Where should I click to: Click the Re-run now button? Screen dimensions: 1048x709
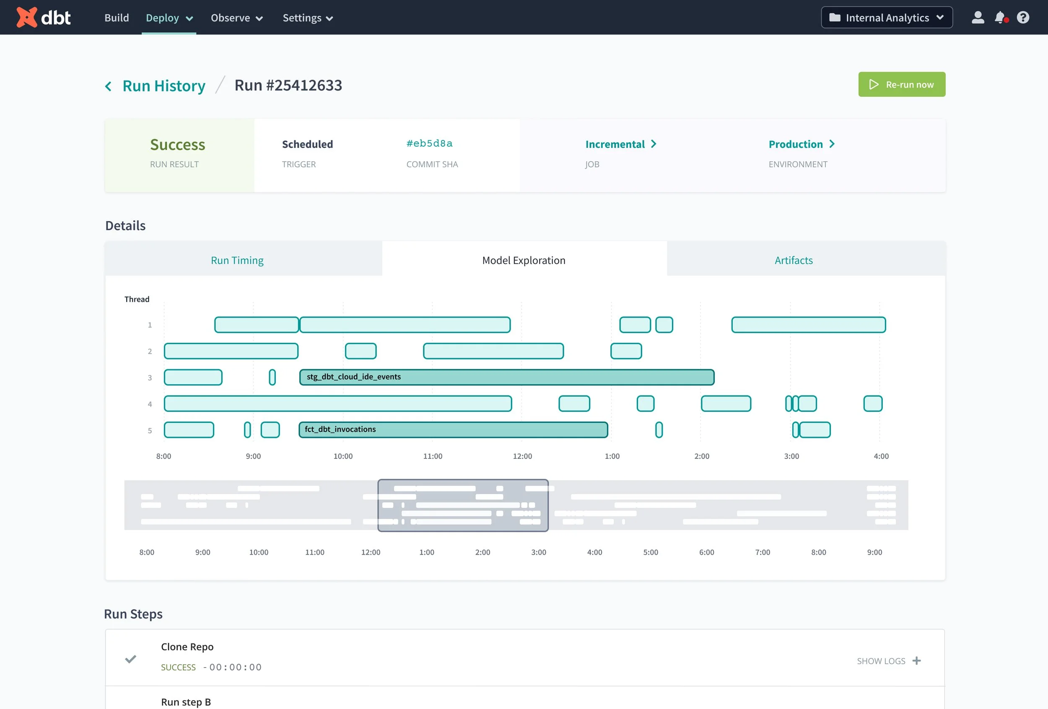coord(901,84)
